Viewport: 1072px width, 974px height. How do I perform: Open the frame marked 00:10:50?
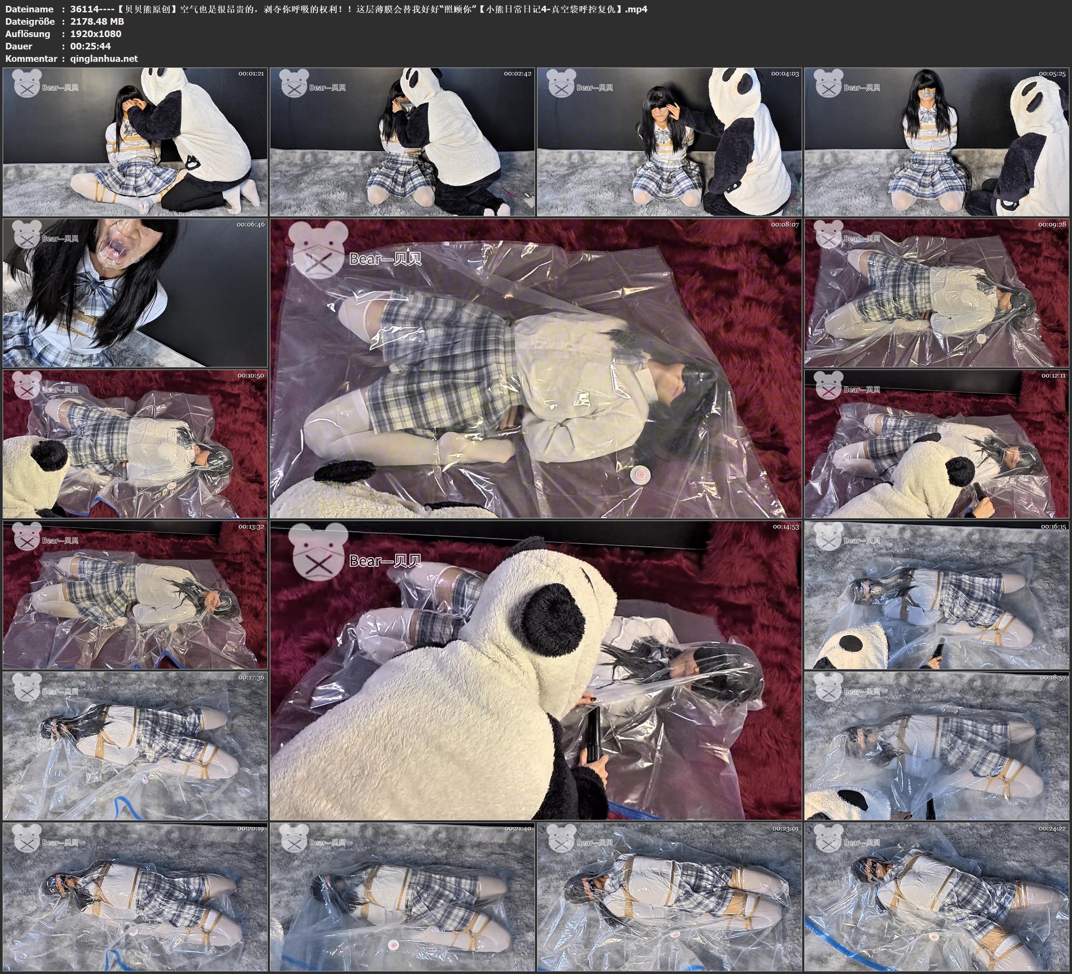135,444
